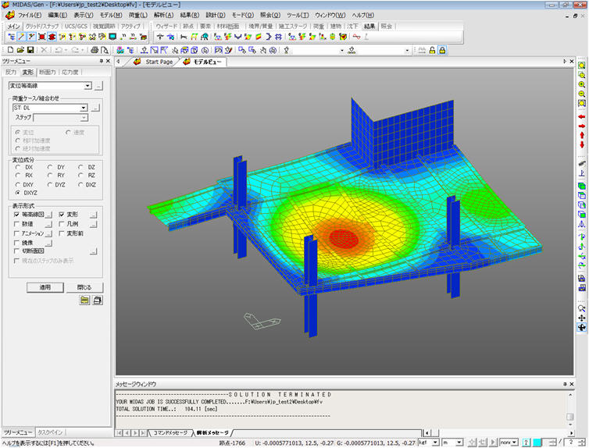Click the zoom-in magnifier on right toolbar
589x448 pixels.
click(x=582, y=85)
